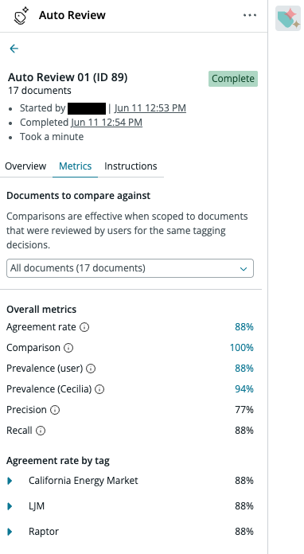Click the 94% Prevalence (Cecilia) value
Screen dimensions: 304x554
pos(244,389)
